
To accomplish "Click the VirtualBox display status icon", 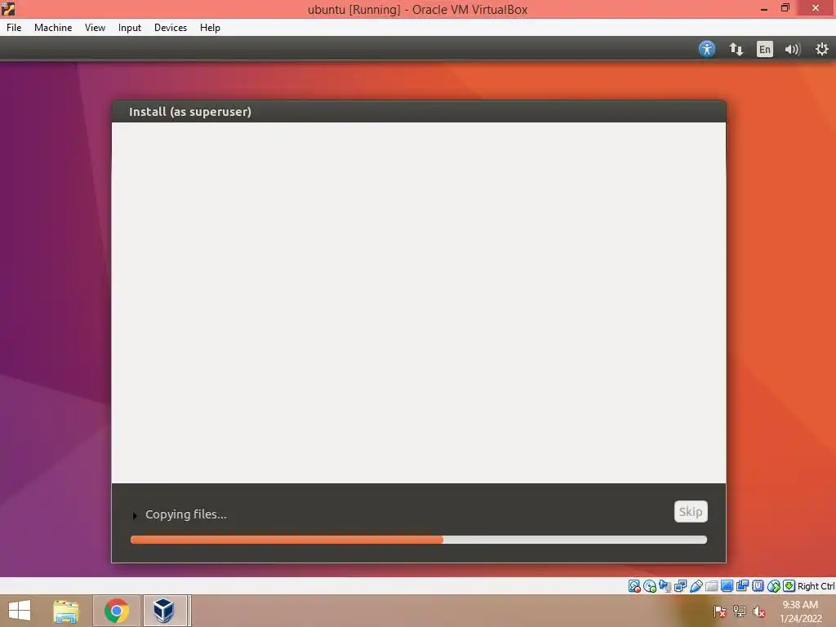I will (x=727, y=586).
